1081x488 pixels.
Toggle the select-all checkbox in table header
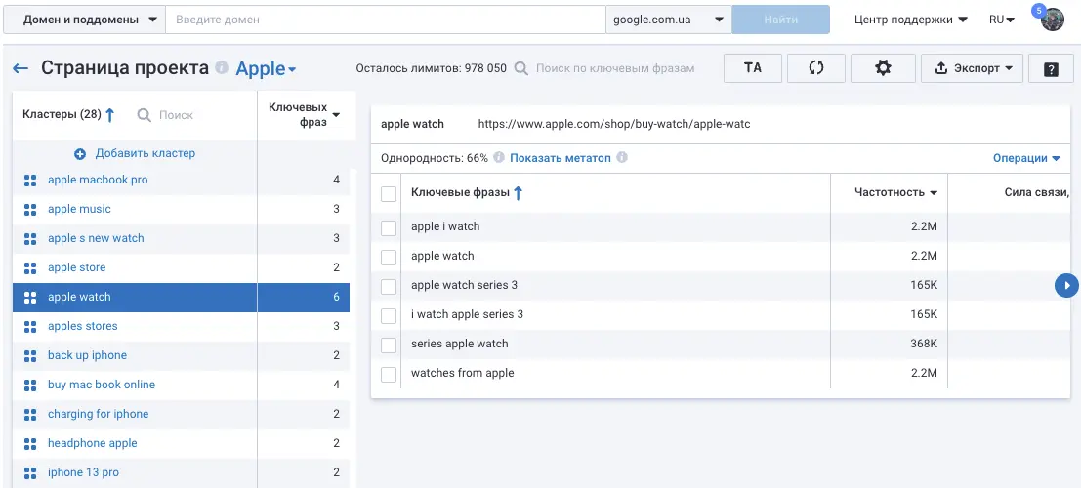(x=389, y=193)
